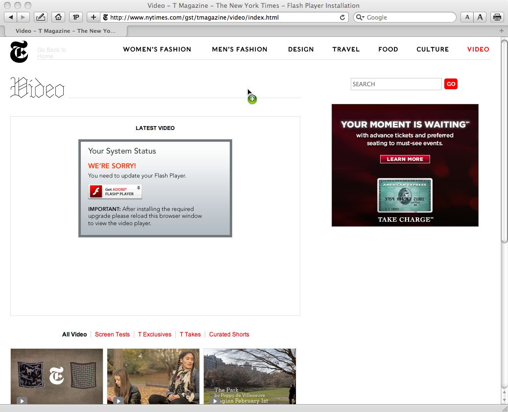
Task: Click the T Magazine logo
Action: 19,51
